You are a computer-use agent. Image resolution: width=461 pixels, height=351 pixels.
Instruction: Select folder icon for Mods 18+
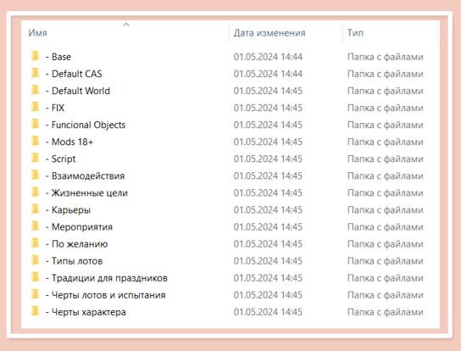pos(35,142)
